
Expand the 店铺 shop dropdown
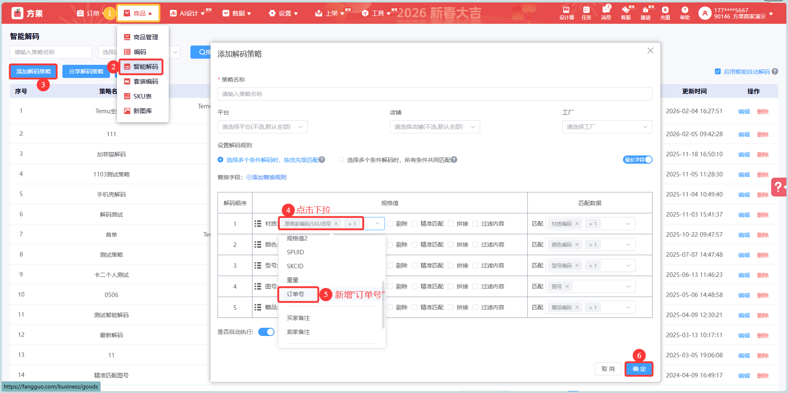coord(435,127)
